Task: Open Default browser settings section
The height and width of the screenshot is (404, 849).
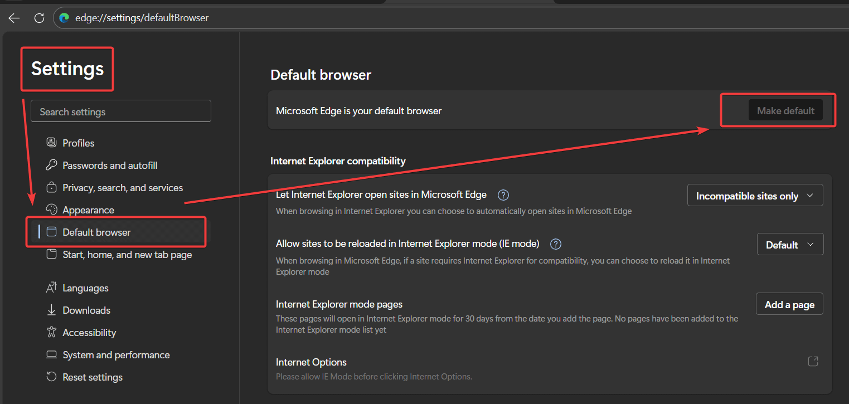Action: tap(96, 232)
